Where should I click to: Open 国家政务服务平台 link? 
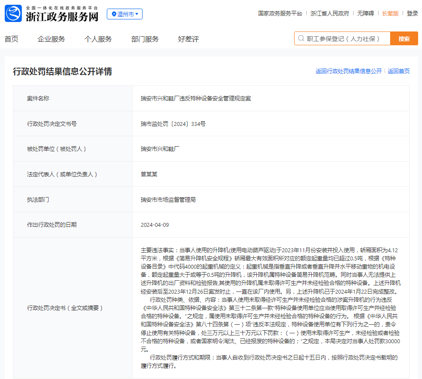point(280,13)
